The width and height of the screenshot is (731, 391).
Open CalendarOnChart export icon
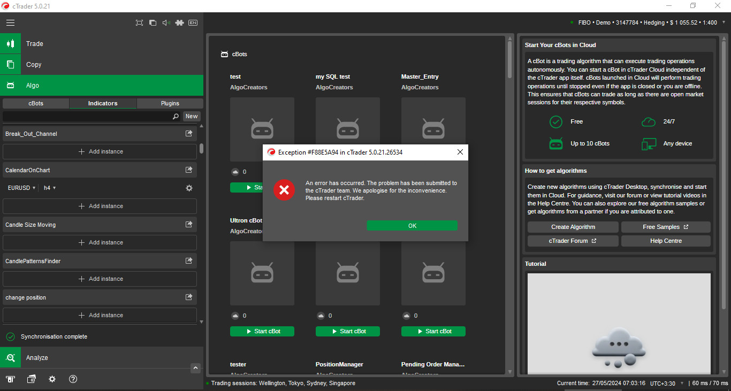(189, 170)
